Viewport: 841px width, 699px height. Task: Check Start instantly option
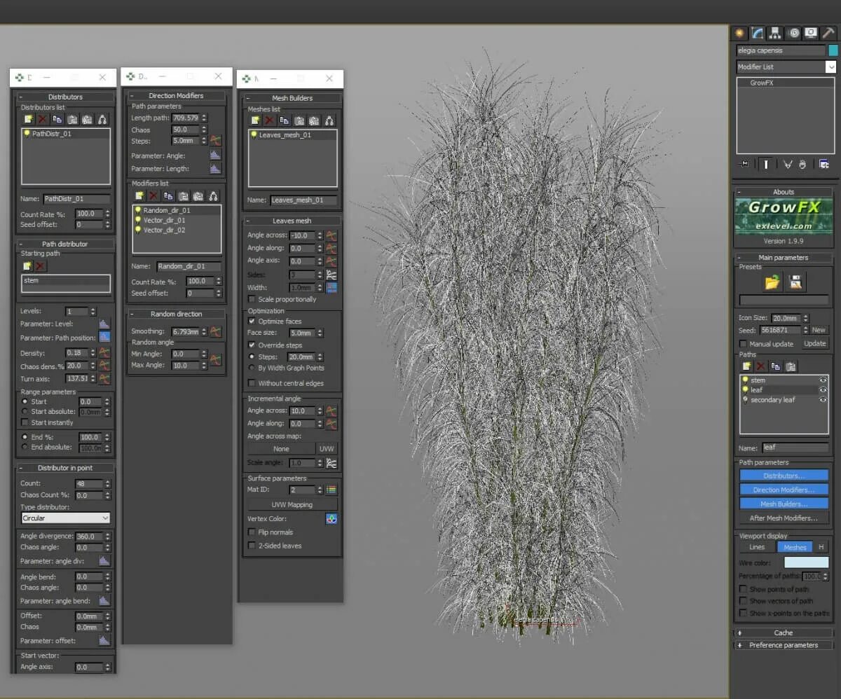[x=25, y=422]
